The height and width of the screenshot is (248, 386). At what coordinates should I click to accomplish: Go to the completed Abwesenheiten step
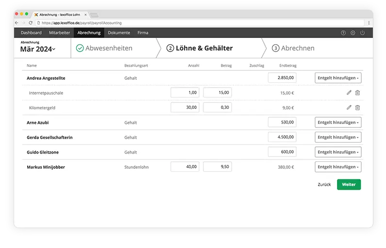pyautogui.click(x=104, y=48)
